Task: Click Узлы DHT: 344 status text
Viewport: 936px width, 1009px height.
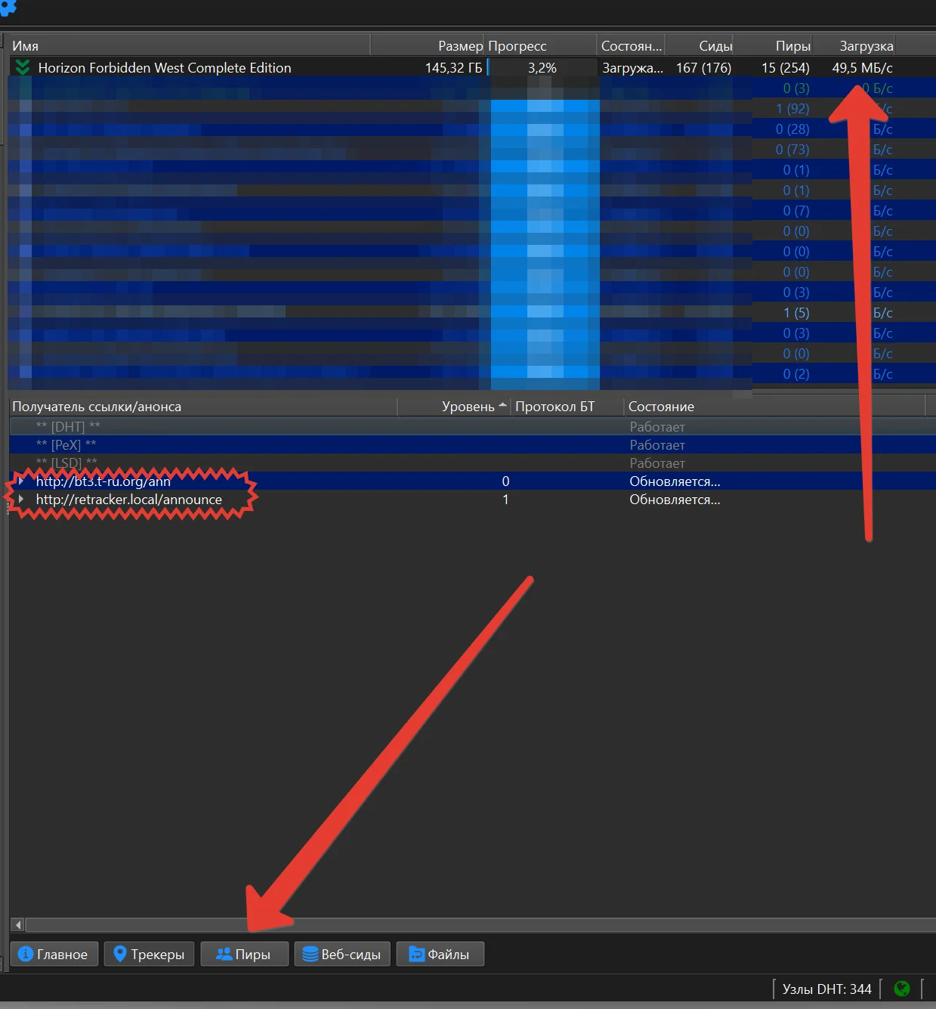Action: coord(826,989)
